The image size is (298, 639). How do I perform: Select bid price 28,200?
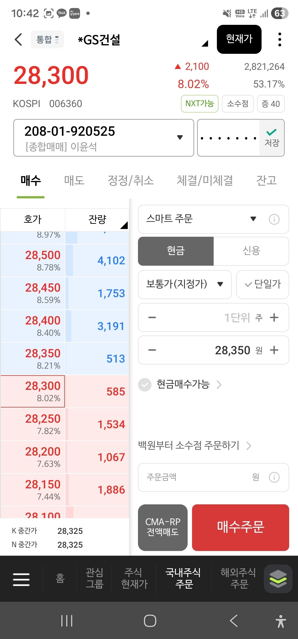[33, 457]
